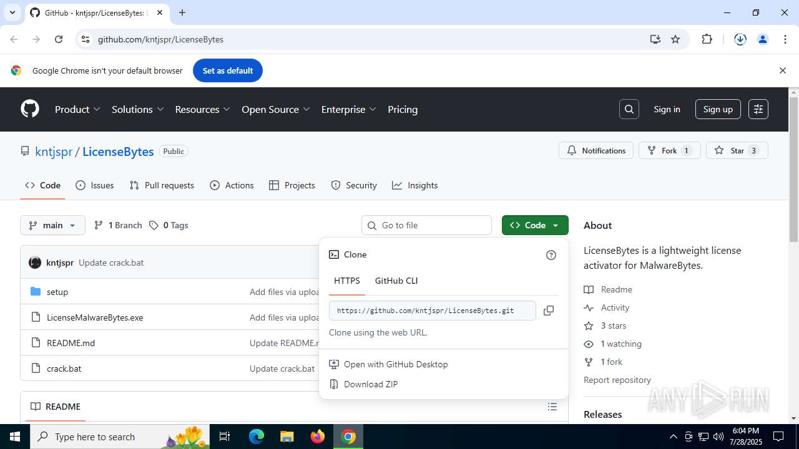Open crack.bat file entry
Viewport: 799px width, 449px height.
pyautogui.click(x=64, y=369)
